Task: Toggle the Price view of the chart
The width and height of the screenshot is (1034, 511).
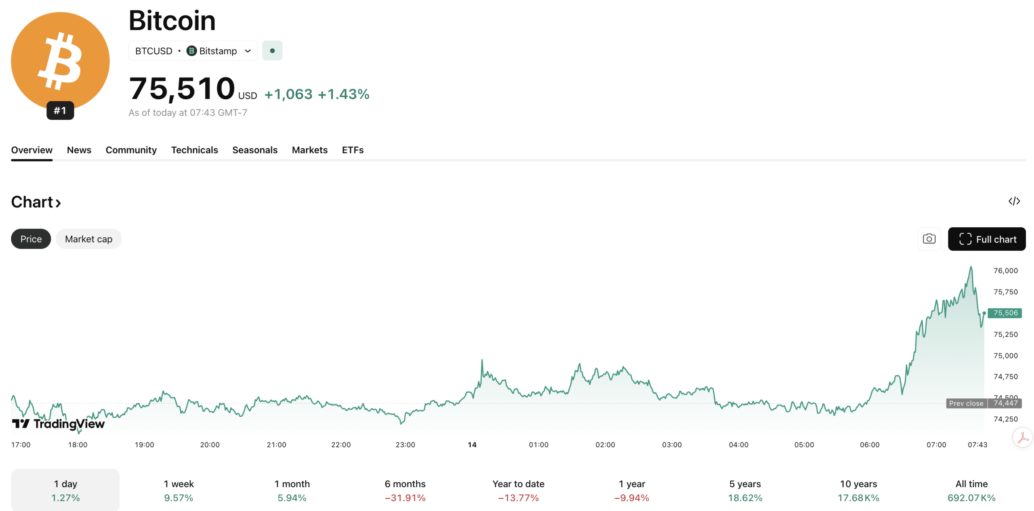Action: click(x=31, y=239)
